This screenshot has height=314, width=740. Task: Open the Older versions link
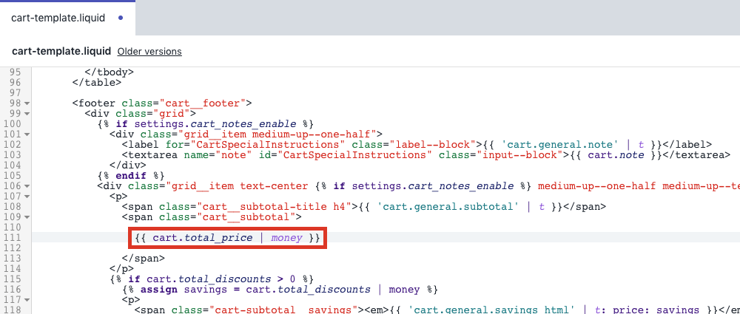click(x=149, y=52)
